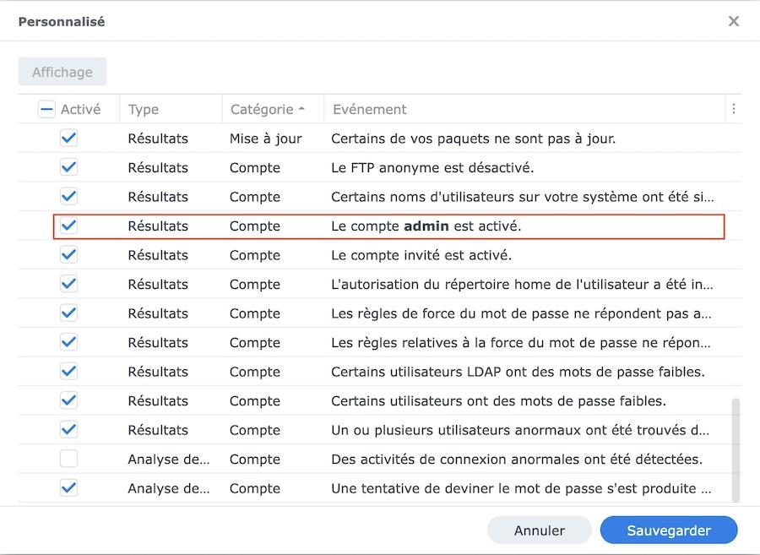Uncheck the FTP anonyme est désactivé rule

pos(68,167)
